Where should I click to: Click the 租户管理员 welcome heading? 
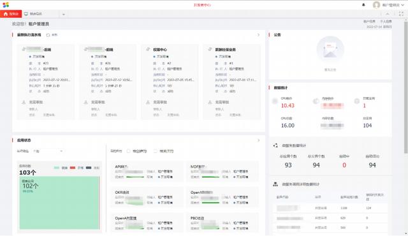point(38,24)
